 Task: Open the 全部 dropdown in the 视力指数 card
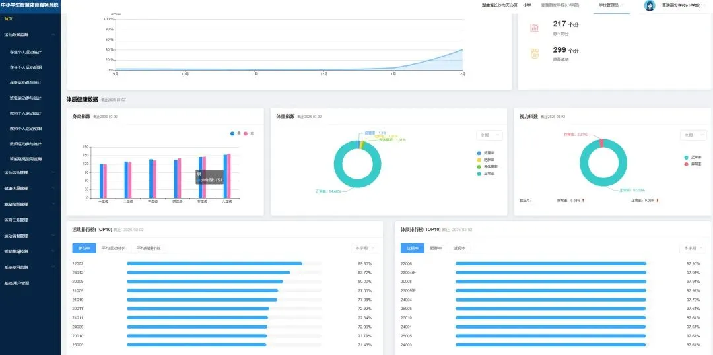point(693,135)
